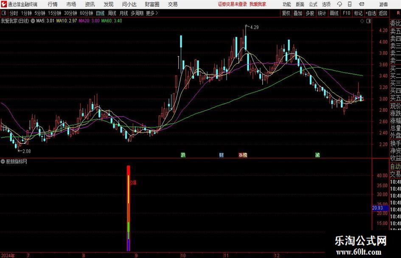Screen dimensions: 401x258
Task: Click the 涨 marker below the chart
Action: pos(241,155)
